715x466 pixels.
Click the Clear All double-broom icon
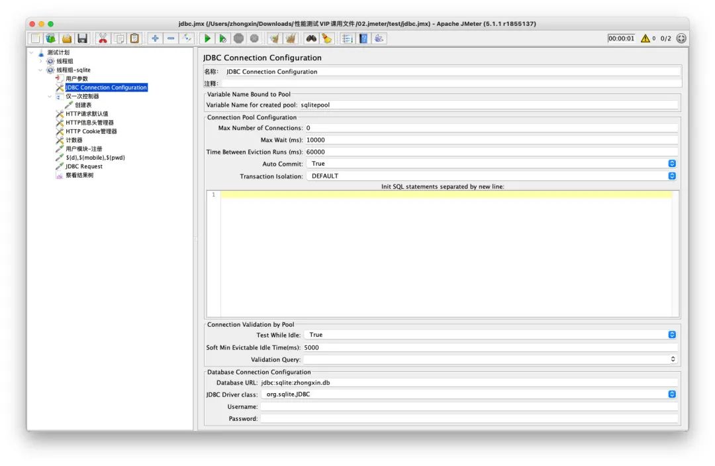[291, 39]
